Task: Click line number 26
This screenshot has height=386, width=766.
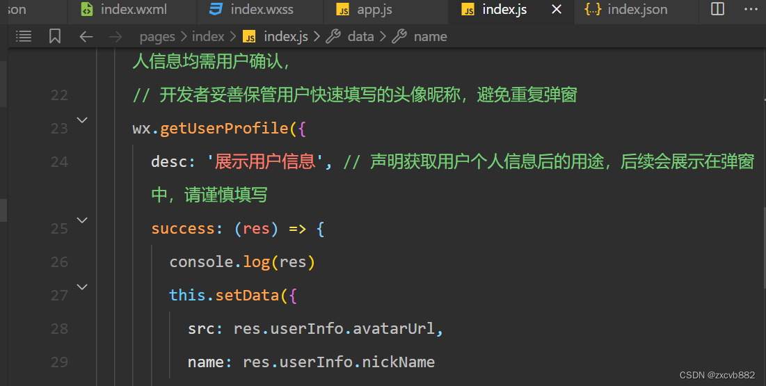Action: [59, 262]
